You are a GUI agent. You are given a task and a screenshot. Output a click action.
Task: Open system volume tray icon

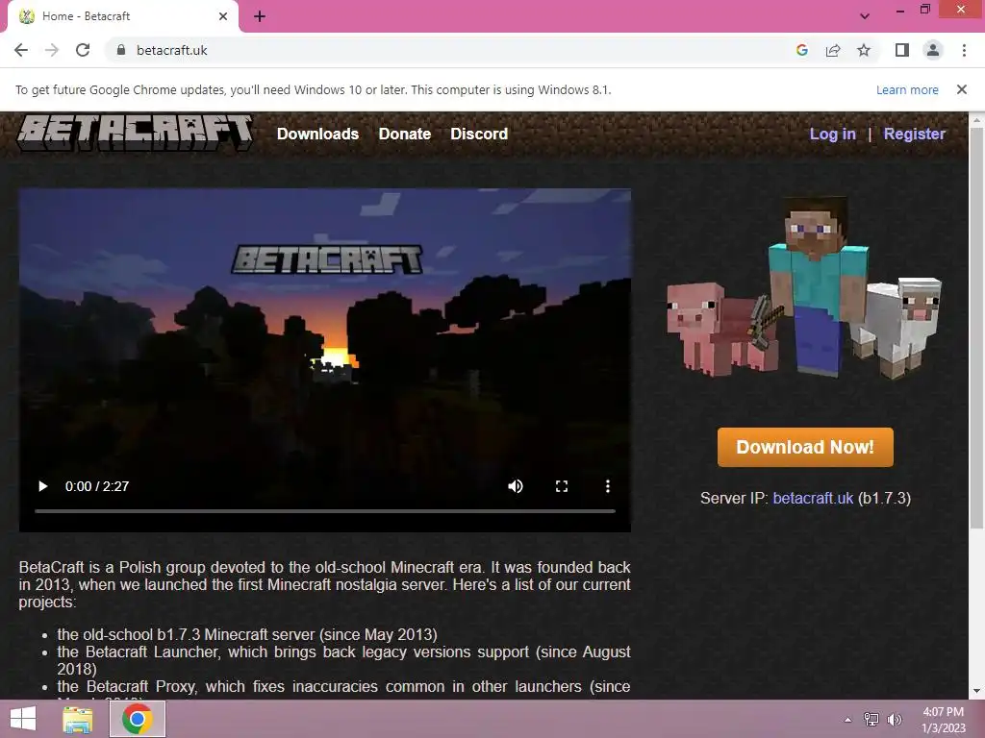pos(894,719)
